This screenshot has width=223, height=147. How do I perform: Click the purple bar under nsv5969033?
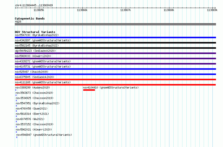115,58
